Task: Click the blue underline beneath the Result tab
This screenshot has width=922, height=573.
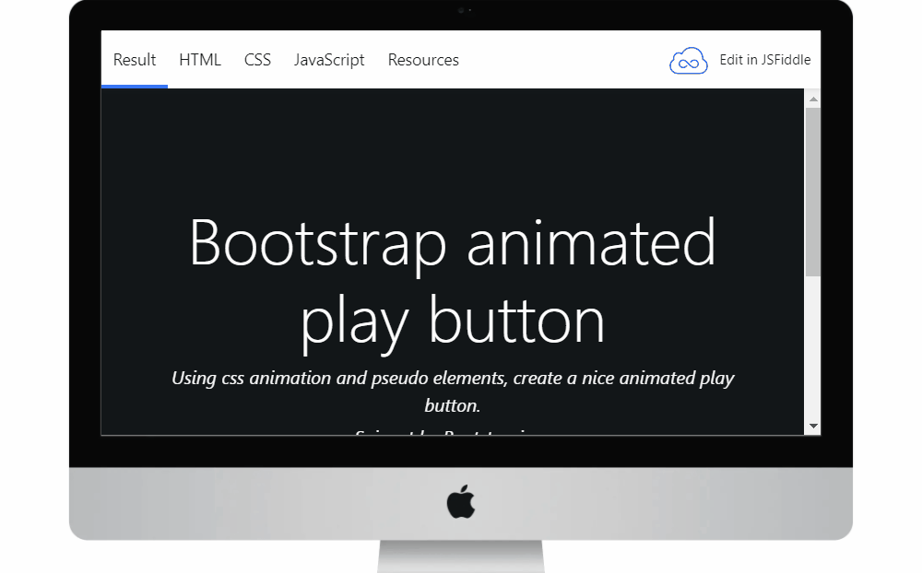Action: (x=135, y=86)
